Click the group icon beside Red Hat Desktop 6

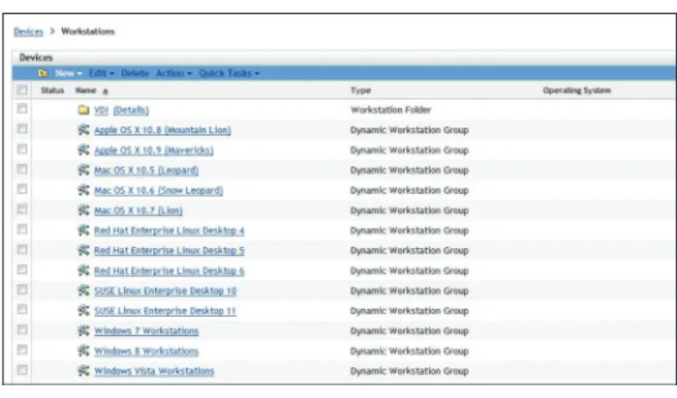point(84,271)
